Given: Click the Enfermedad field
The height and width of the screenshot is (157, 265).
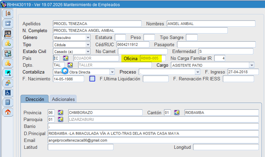Looking at the screenshot, I should click(226, 51).
